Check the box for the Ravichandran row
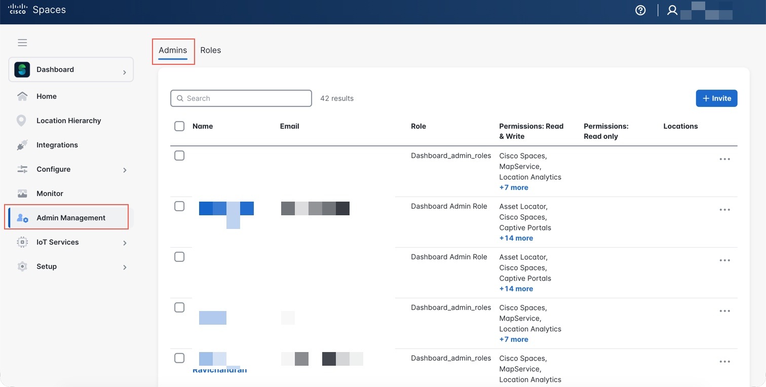Viewport: 766px width, 387px height. pos(179,358)
